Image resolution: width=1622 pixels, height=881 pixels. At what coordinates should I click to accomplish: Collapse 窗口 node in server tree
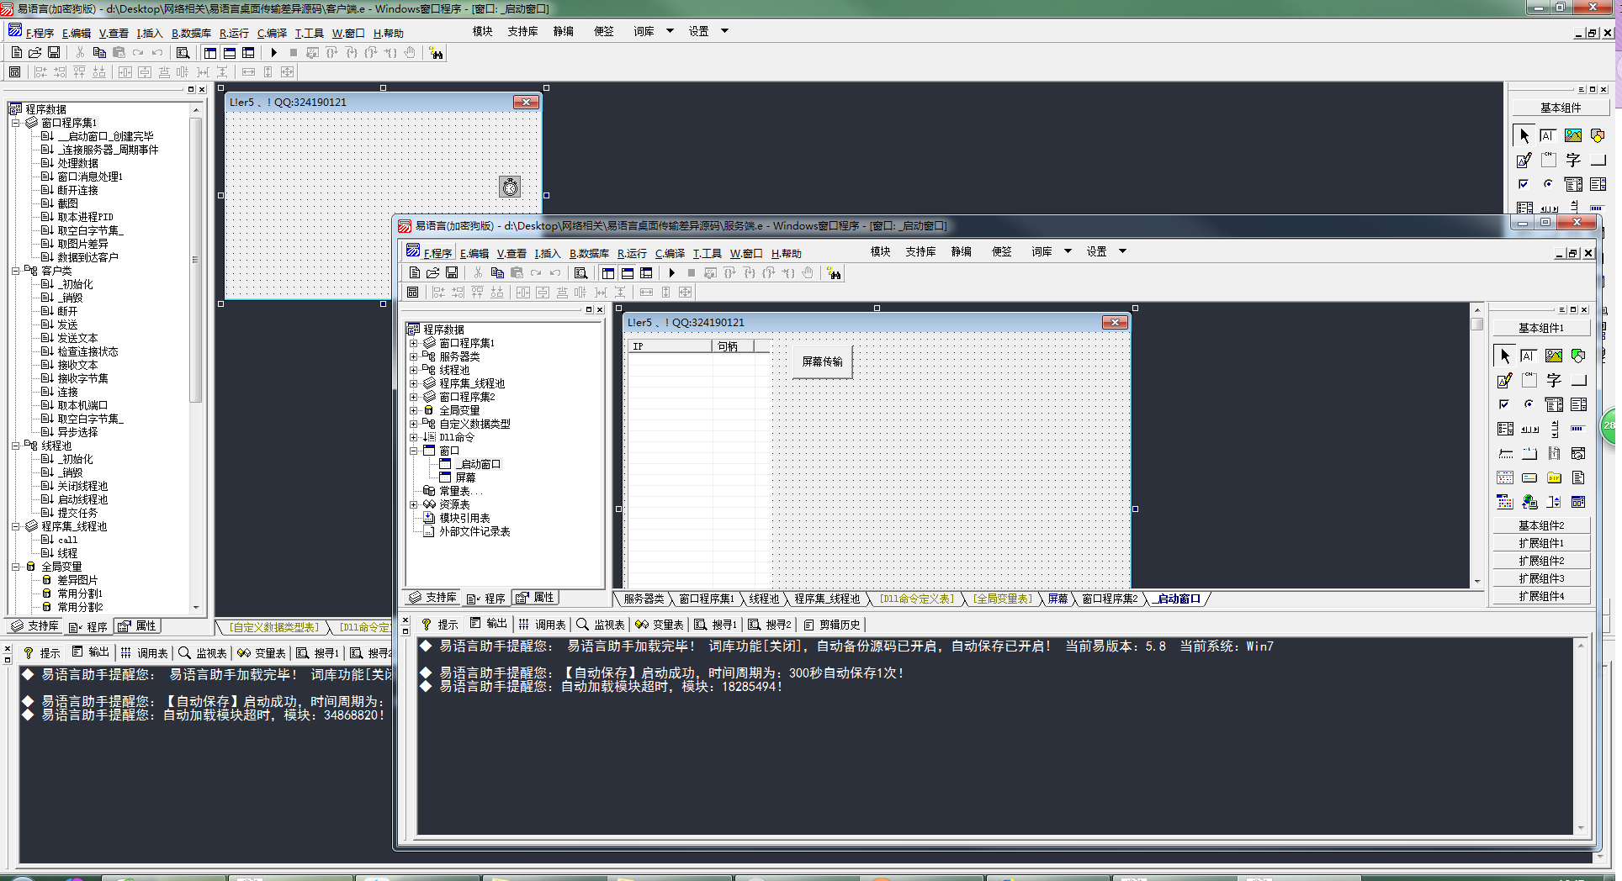coord(413,451)
